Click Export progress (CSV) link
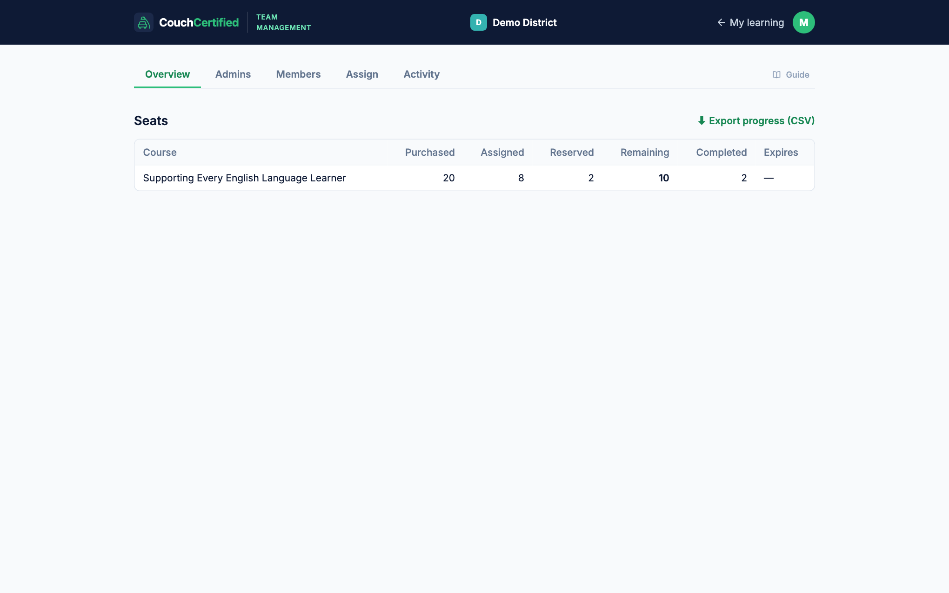 point(756,120)
